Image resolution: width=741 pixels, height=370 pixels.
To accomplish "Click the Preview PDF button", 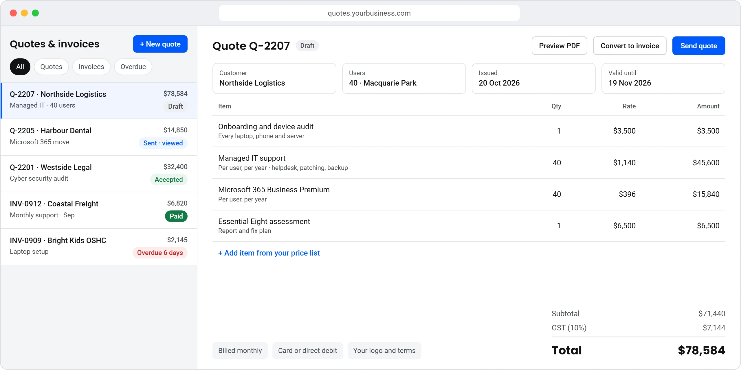I will (559, 46).
